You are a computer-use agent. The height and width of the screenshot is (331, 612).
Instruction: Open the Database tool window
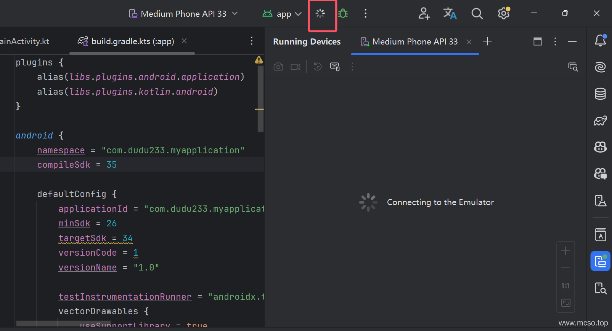601,94
